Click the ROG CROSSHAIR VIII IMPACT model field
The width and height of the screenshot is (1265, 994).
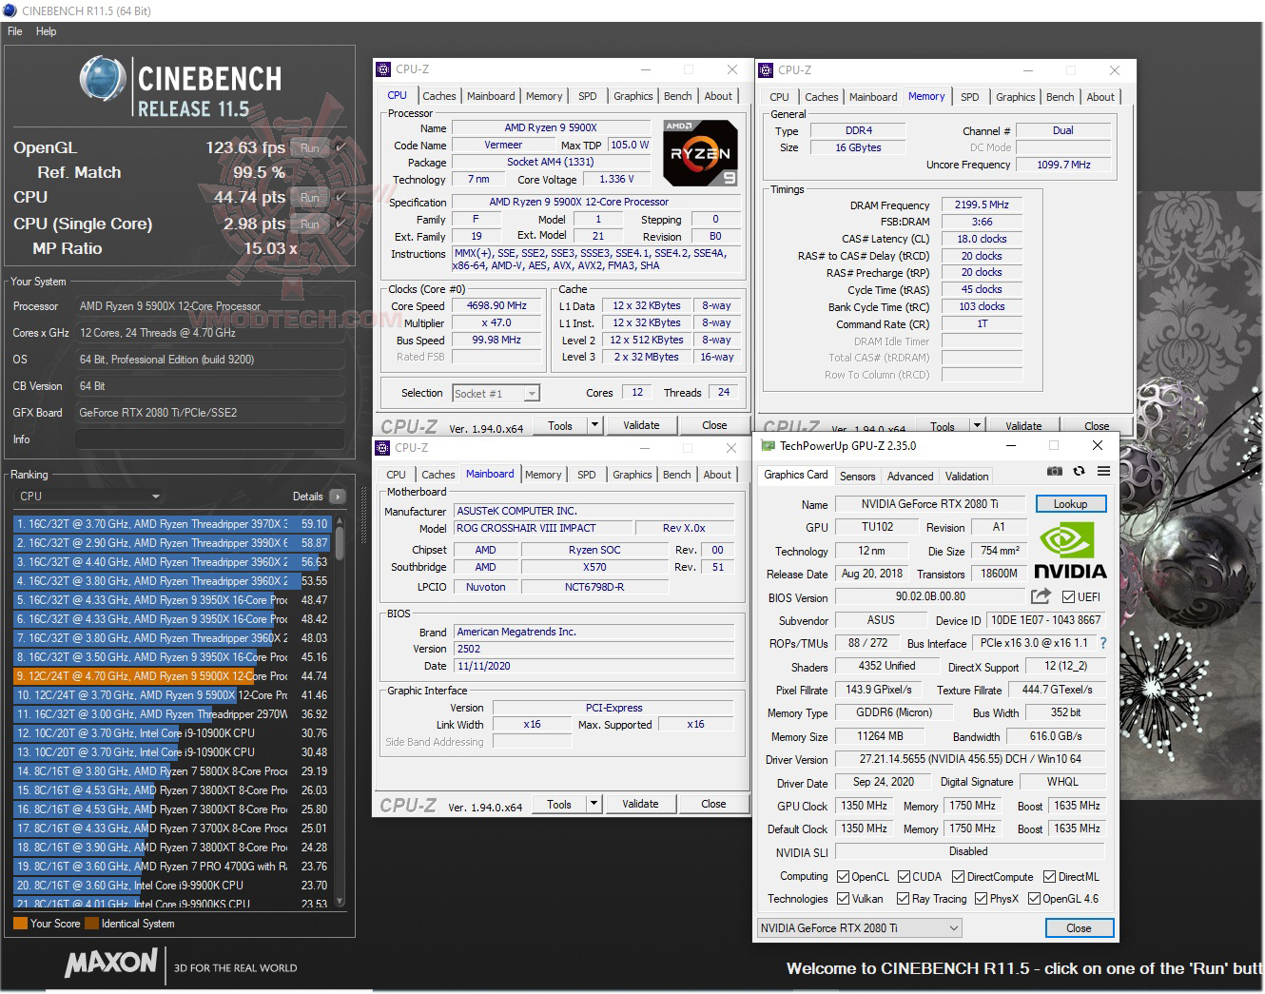click(x=543, y=528)
